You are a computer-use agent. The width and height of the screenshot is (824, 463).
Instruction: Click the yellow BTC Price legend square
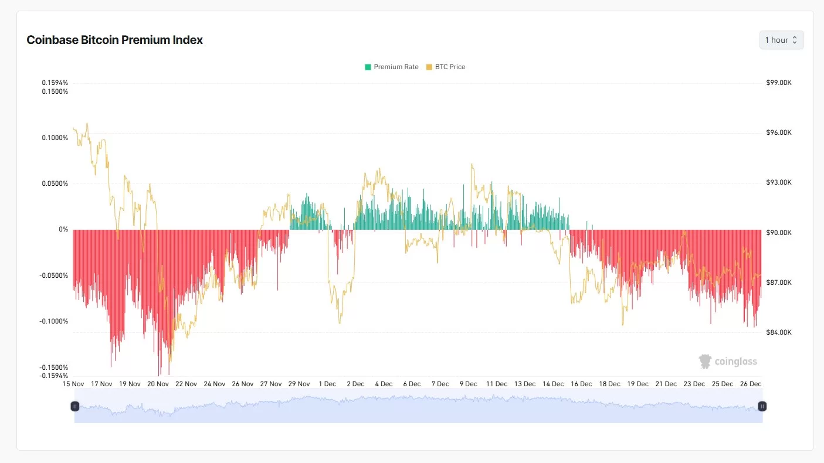[429, 67]
